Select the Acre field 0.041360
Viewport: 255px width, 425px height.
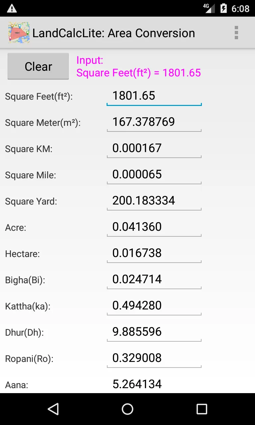pyautogui.click(x=154, y=227)
